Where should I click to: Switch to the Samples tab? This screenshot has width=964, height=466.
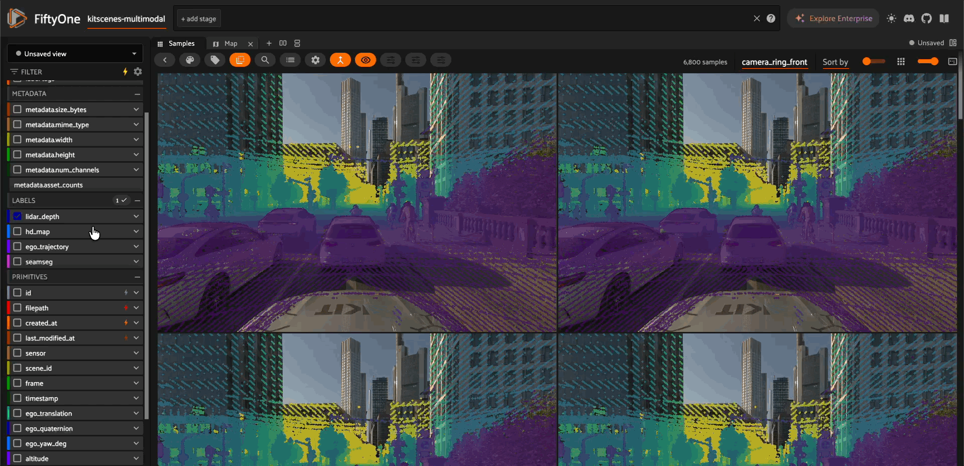pos(176,44)
